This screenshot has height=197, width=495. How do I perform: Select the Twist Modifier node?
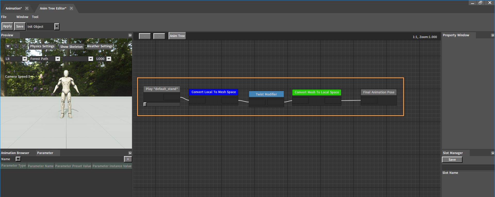coord(266,94)
